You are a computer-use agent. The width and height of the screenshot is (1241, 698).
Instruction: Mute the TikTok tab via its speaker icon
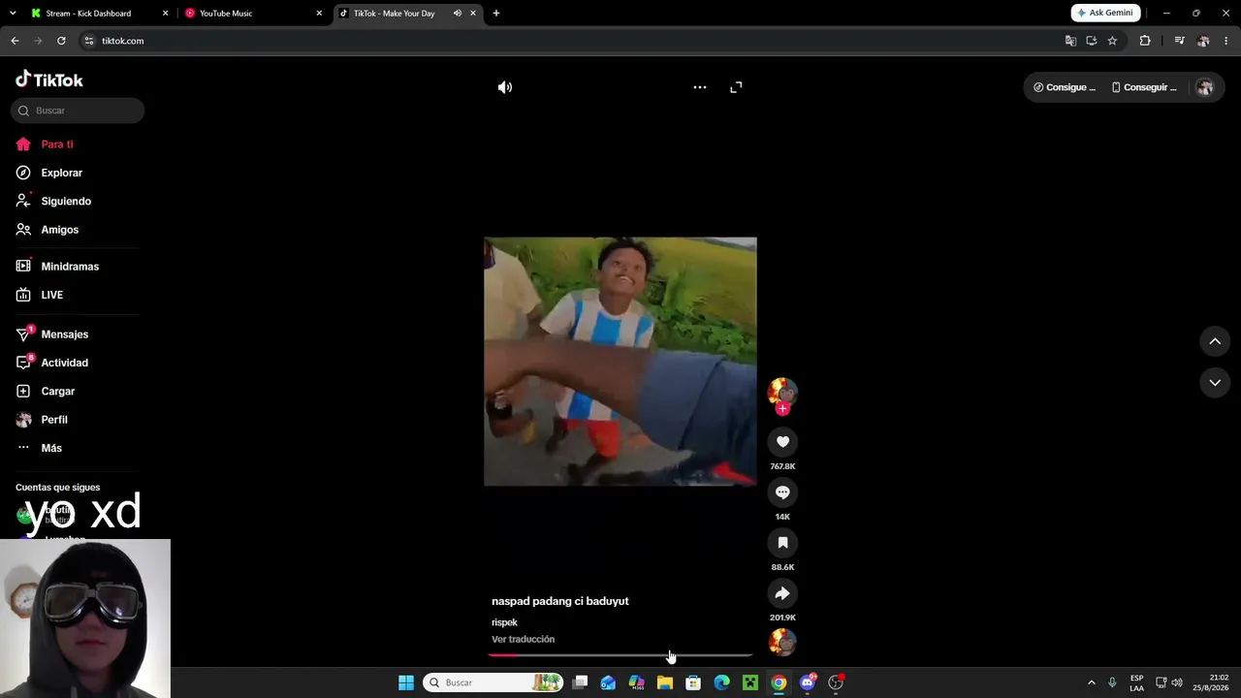coord(457,14)
